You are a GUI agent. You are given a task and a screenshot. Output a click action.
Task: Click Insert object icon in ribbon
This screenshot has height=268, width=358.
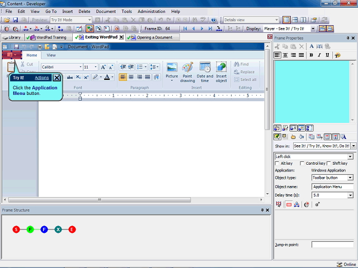pyautogui.click(x=222, y=72)
